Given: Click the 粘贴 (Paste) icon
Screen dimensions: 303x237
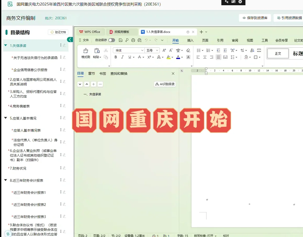Looking at the screenshot, I should tap(97, 50).
